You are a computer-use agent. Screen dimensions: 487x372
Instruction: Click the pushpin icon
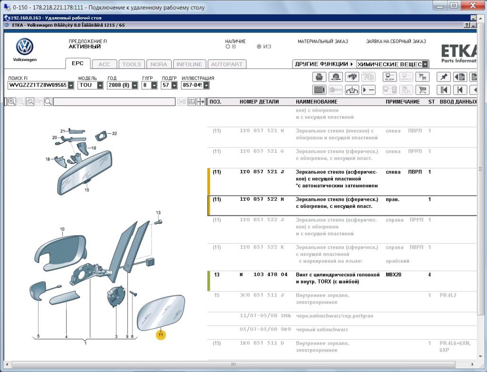pos(444,77)
